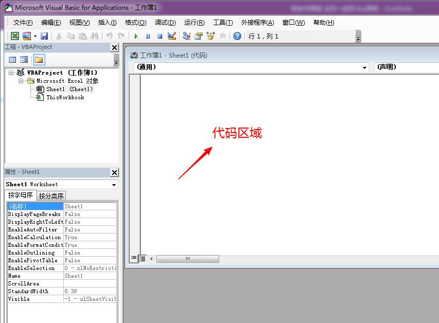Open the 插入(I) menu

point(107,23)
